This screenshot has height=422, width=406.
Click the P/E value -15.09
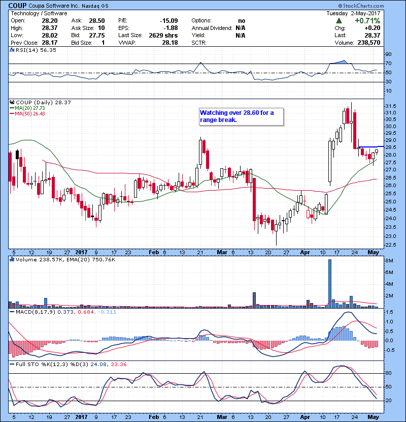(169, 21)
